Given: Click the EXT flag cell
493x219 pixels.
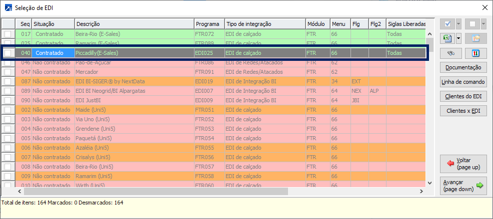Looking at the screenshot, I should coord(359,82).
